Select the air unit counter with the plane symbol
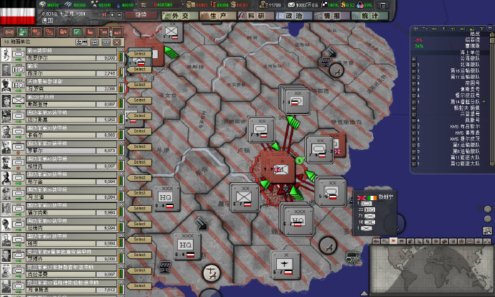This screenshot has height=297, width=495. 286,265
